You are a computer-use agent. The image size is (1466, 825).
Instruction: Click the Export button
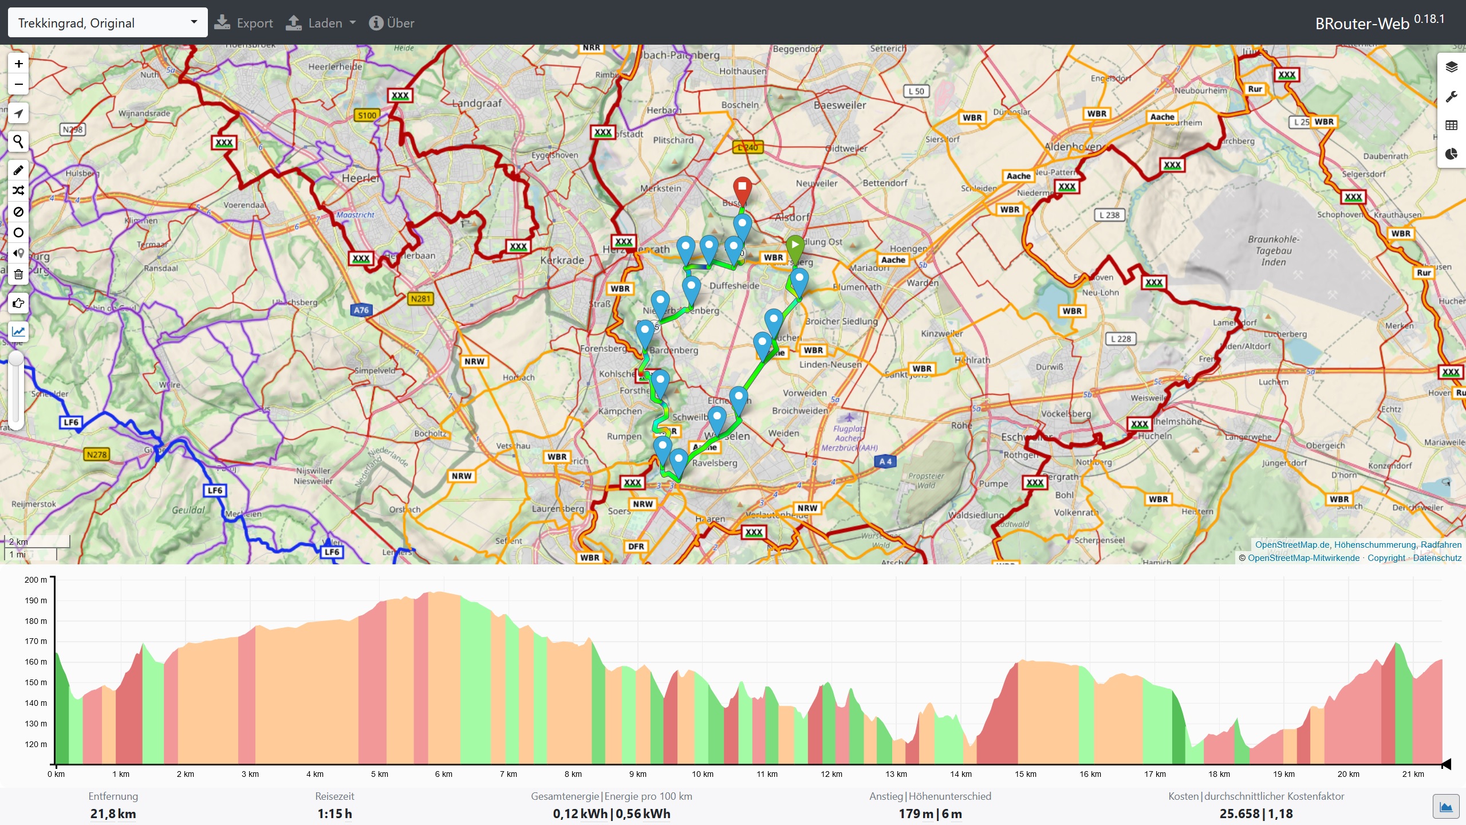coord(244,23)
